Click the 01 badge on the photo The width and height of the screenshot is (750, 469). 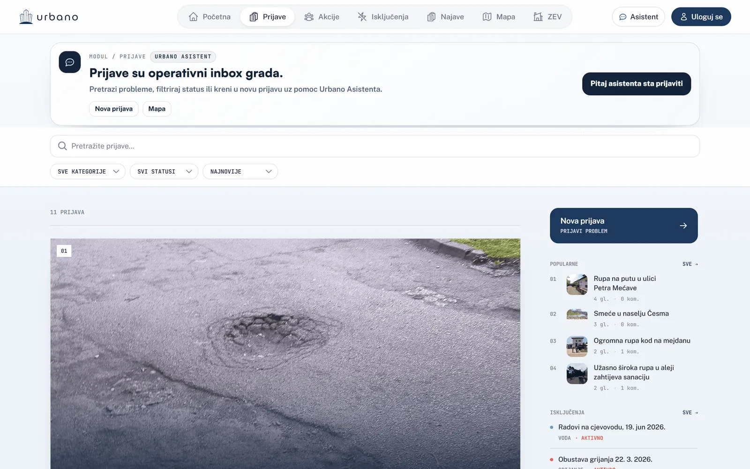[64, 251]
